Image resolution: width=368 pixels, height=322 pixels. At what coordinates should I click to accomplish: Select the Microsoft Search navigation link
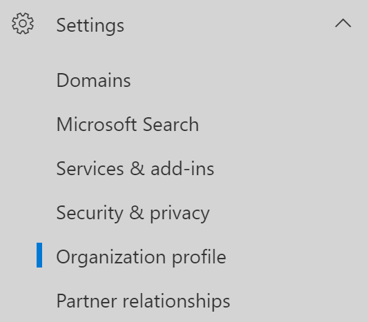[128, 124]
